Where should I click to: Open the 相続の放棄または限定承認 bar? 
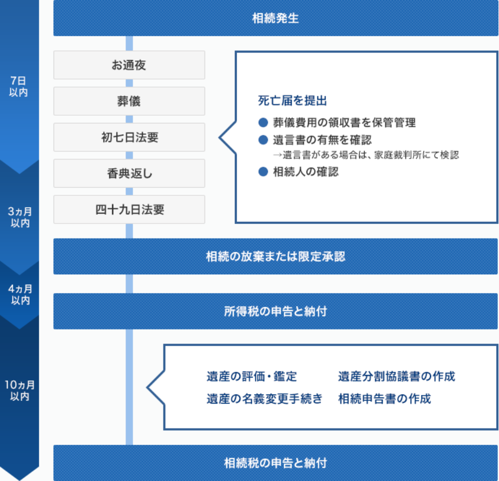pyautogui.click(x=275, y=256)
